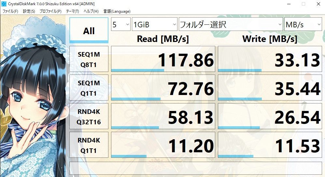Open the テーマ(T) menu
325x177 pixels.
(72, 11)
